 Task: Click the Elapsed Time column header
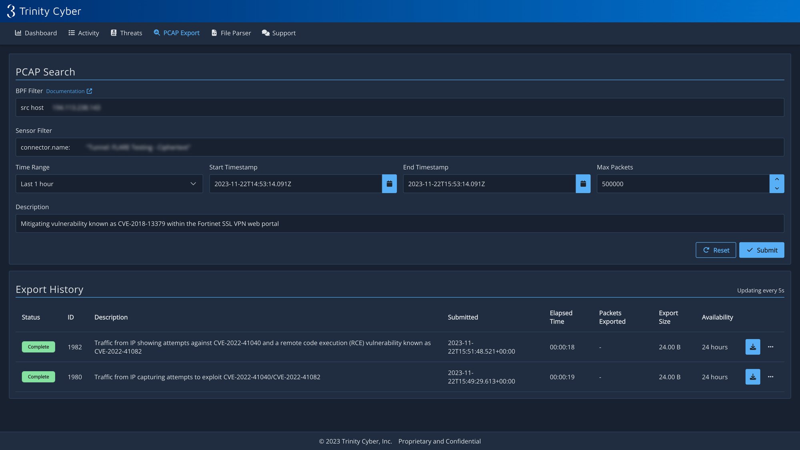(x=561, y=317)
